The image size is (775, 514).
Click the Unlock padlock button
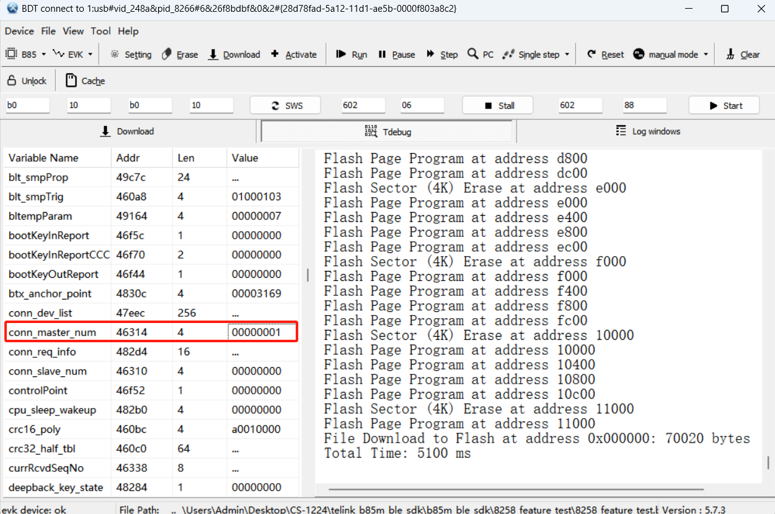[x=26, y=81]
